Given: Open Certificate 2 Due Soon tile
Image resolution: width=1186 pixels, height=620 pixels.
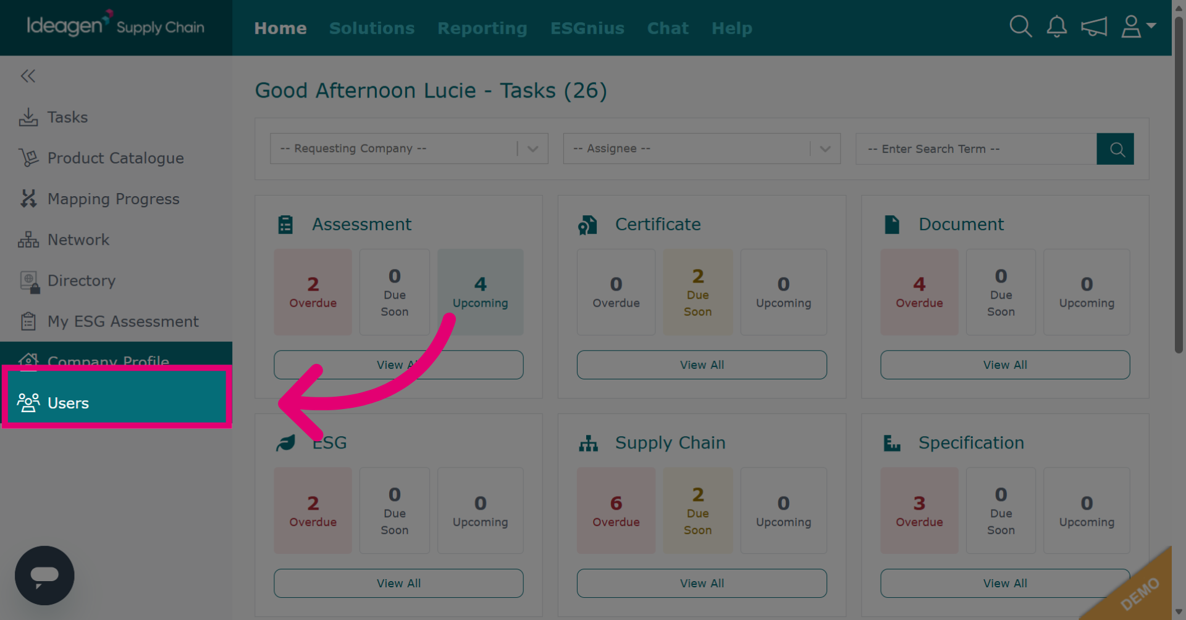Looking at the screenshot, I should tap(698, 292).
